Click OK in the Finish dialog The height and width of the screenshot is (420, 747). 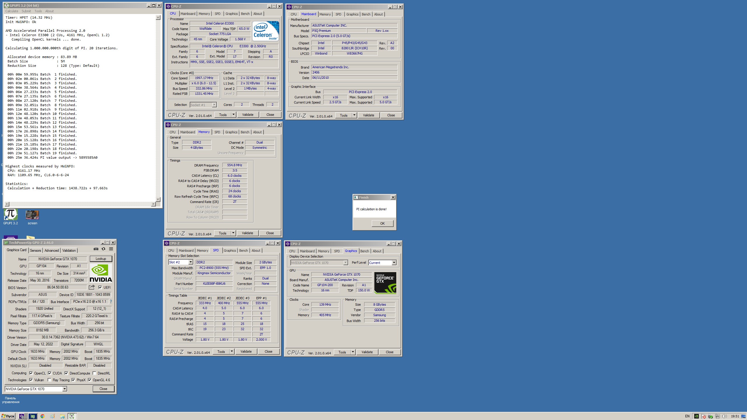pyautogui.click(x=382, y=223)
